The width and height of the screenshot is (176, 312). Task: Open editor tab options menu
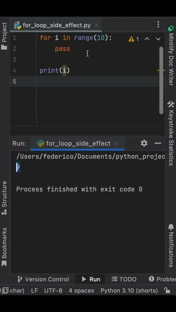(158, 25)
